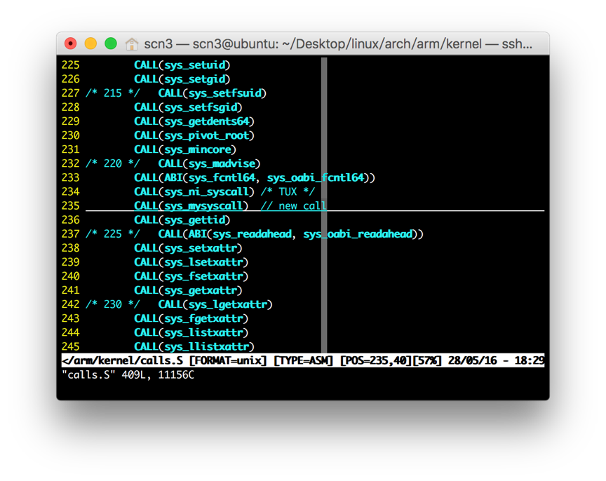The image size is (606, 481).
Task: Click CALL(sys_ni_syscall) on line 234
Action: (x=194, y=192)
